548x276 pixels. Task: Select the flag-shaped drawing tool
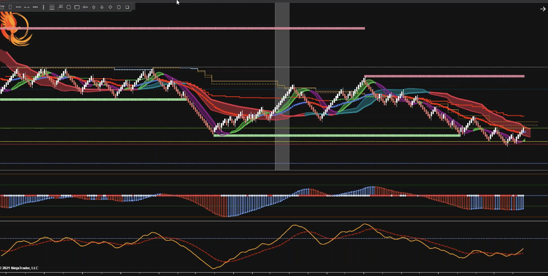60,7
